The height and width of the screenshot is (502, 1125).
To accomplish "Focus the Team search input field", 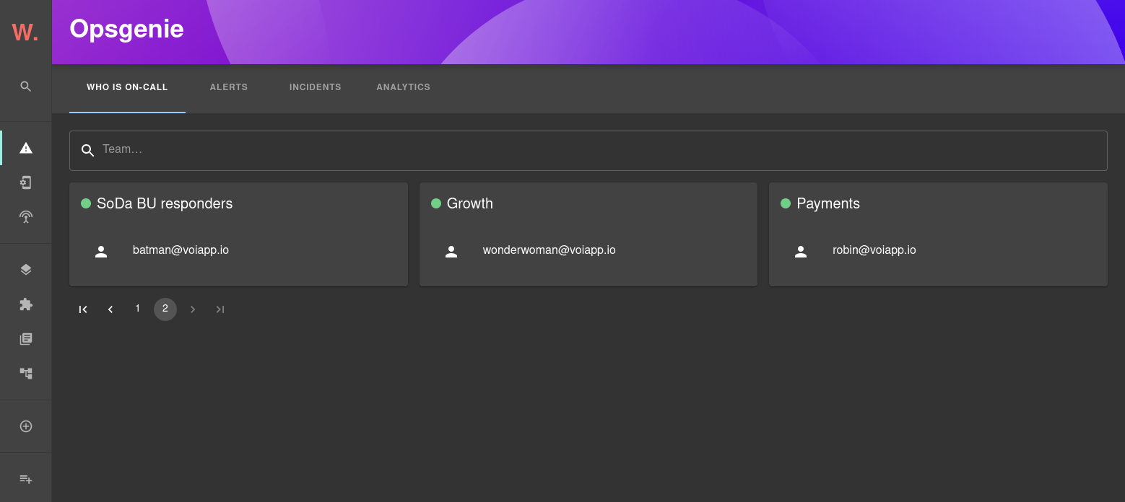I will tap(588, 151).
